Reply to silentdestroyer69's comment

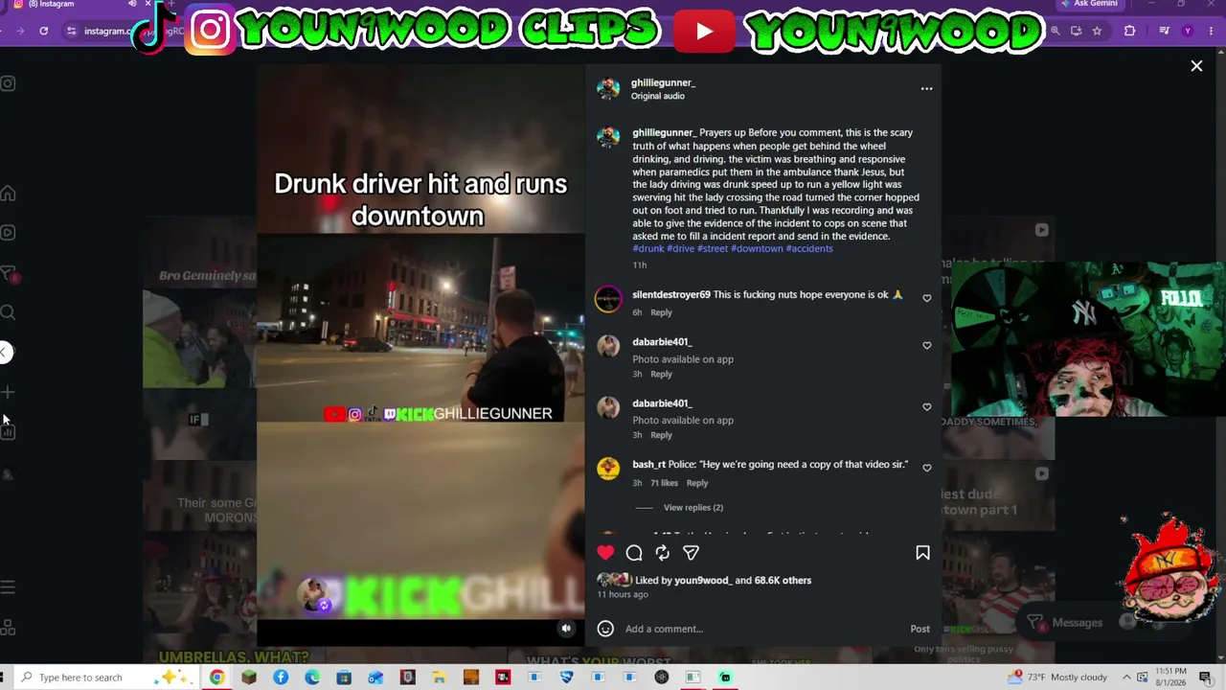tap(661, 312)
